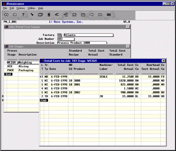Select the PACK stage row
The width and height of the screenshot is (176, 151).
coord(10,70)
